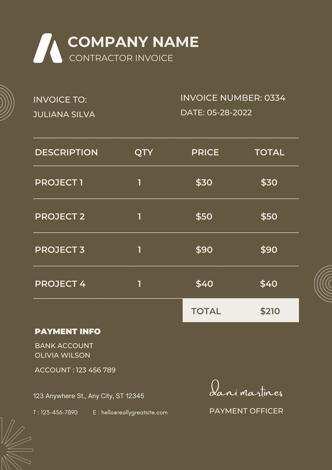
Task: Select the PAYMENT INFO heading
Action: click(x=68, y=331)
